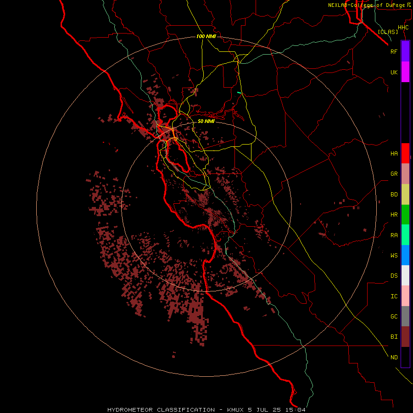Screen dimensions: 413x413
Task: Click the 15:04 timestamp
Action: pyautogui.click(x=295, y=410)
